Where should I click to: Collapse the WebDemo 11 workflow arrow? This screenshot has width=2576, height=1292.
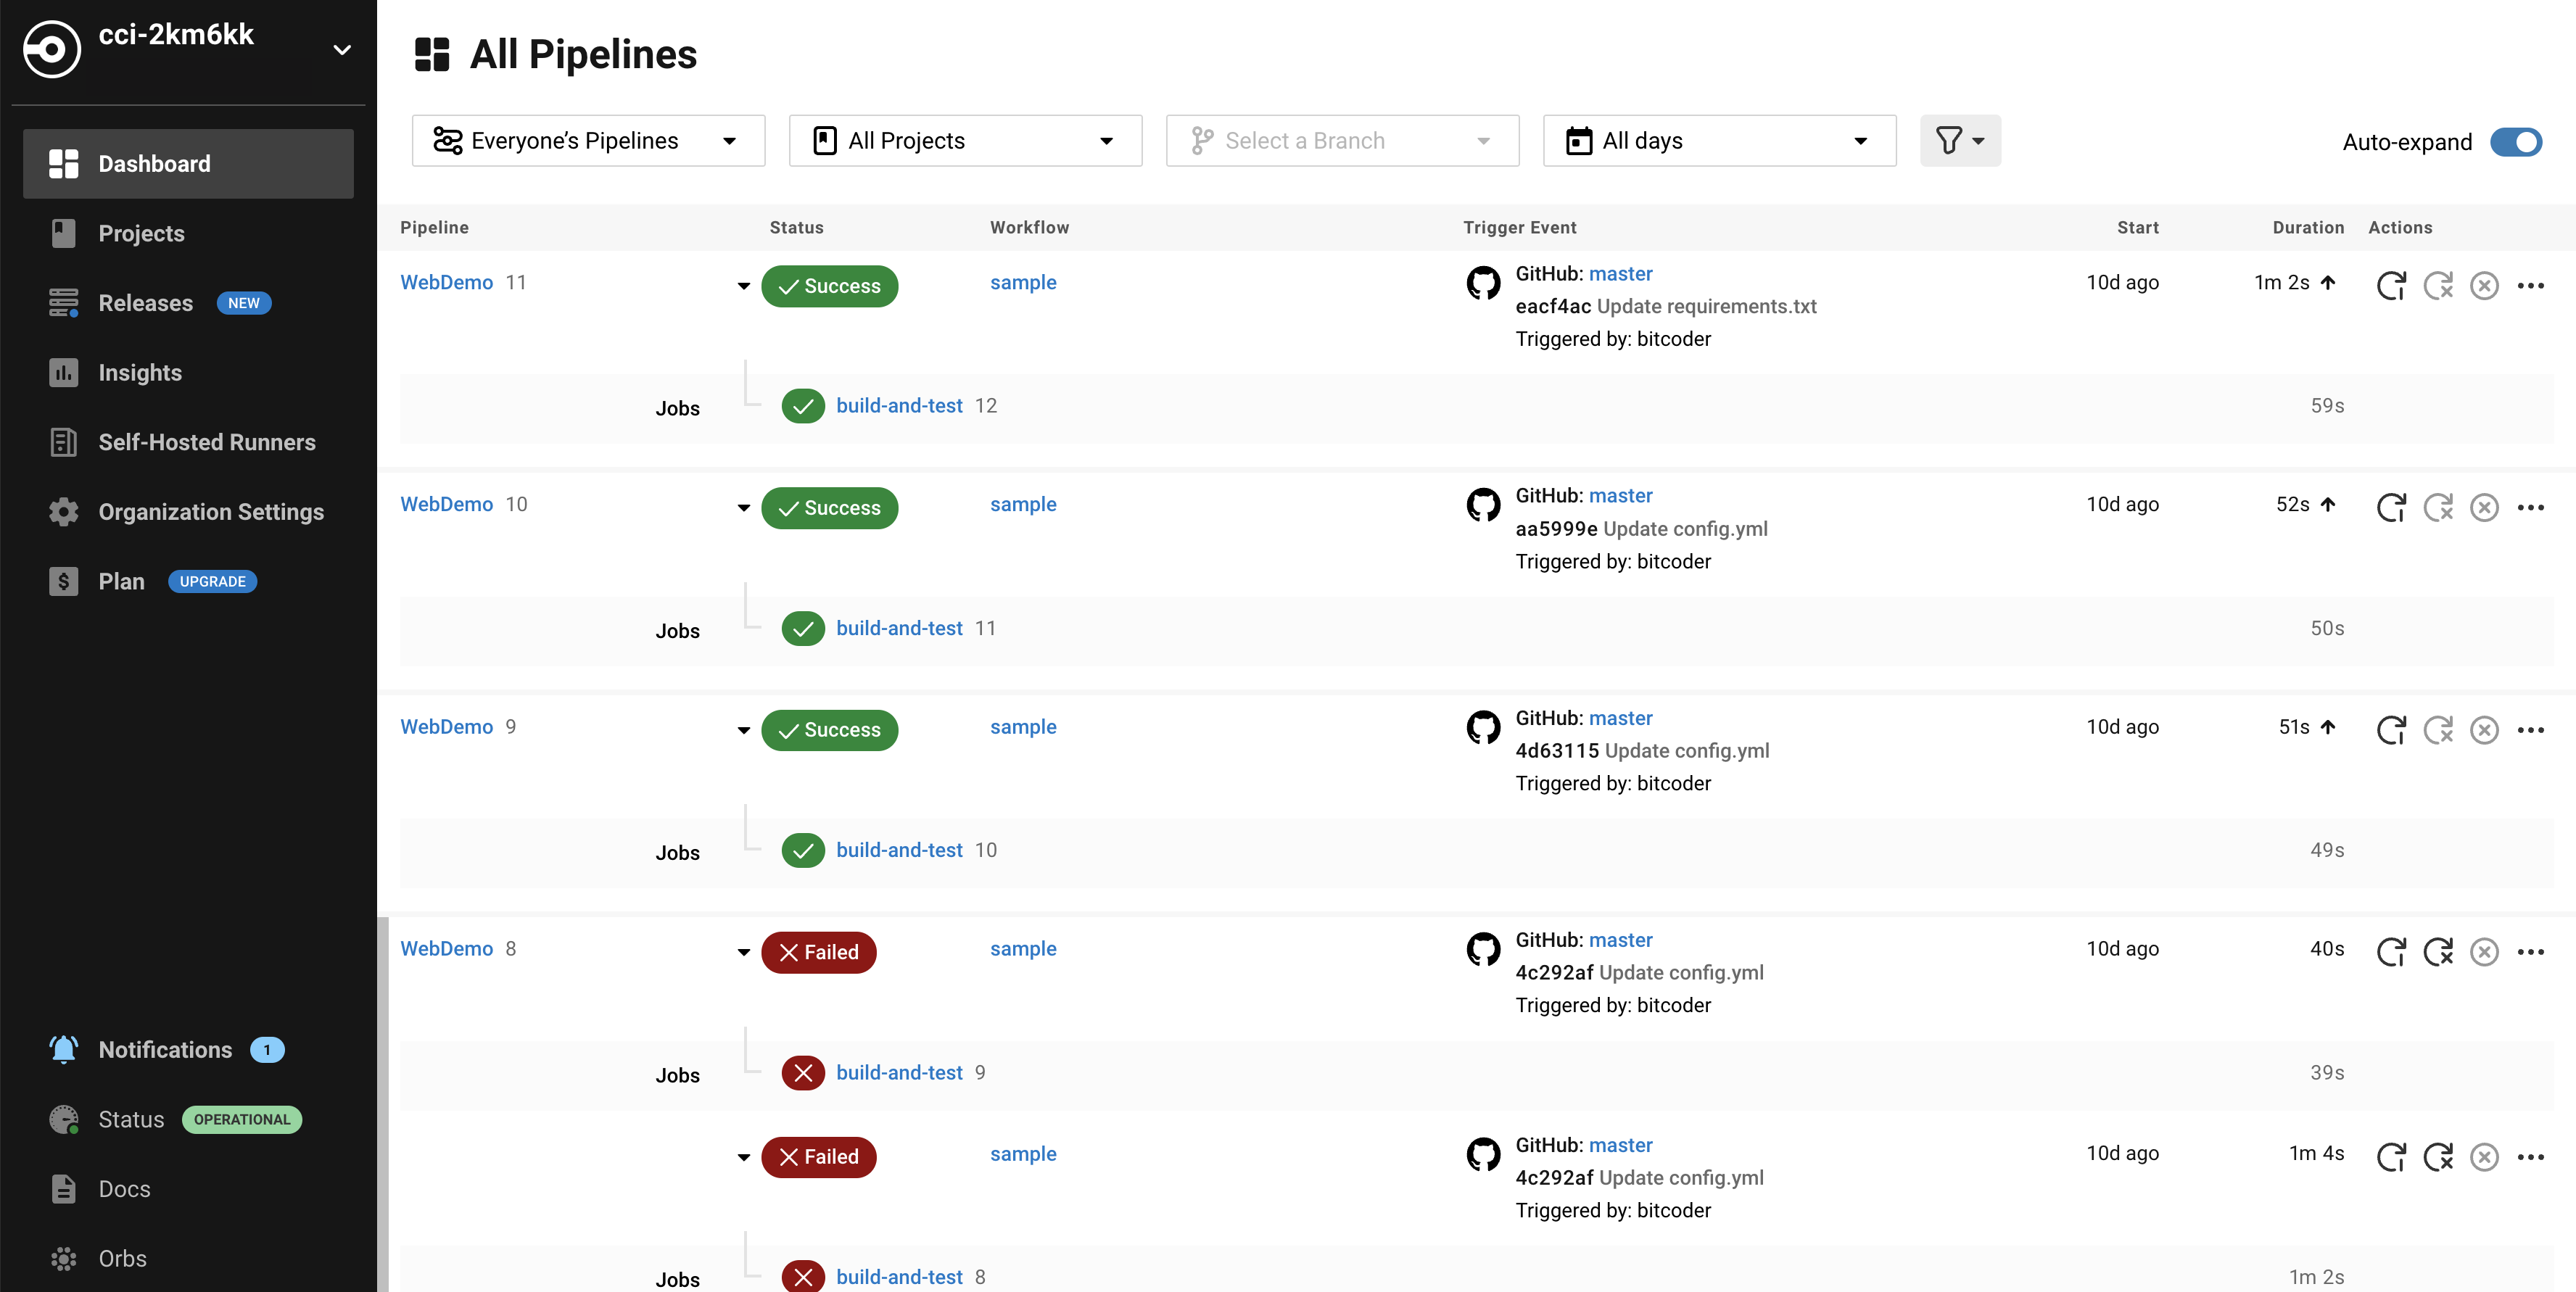pyautogui.click(x=743, y=286)
